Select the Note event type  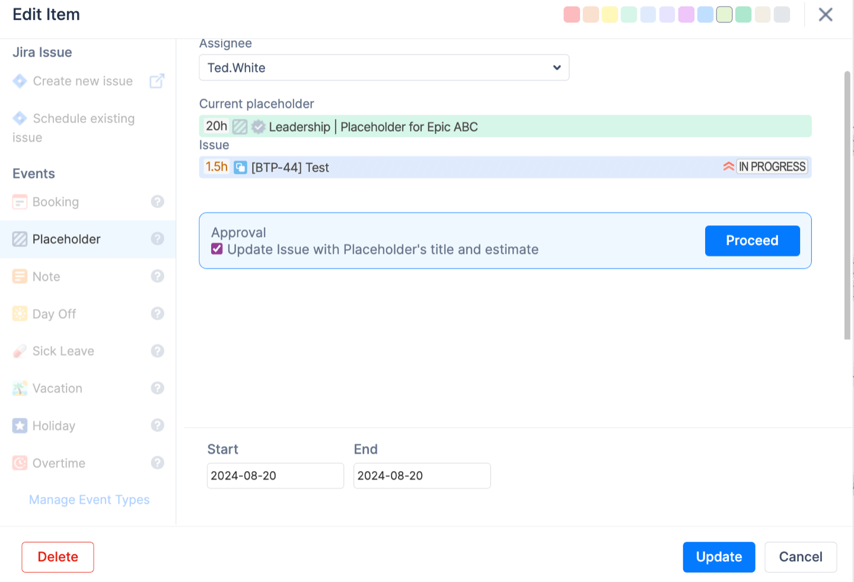[x=46, y=277]
